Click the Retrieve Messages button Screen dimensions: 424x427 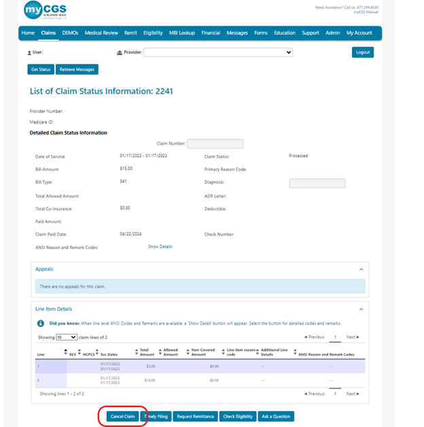(x=77, y=69)
